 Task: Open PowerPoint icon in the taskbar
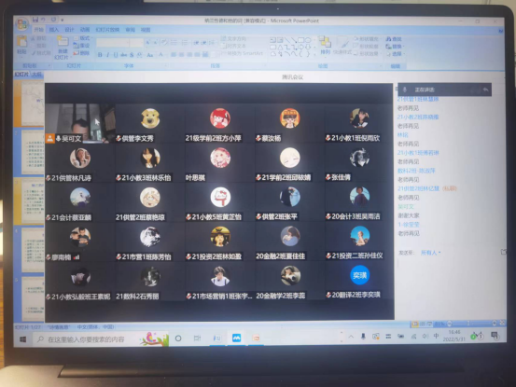(256, 338)
